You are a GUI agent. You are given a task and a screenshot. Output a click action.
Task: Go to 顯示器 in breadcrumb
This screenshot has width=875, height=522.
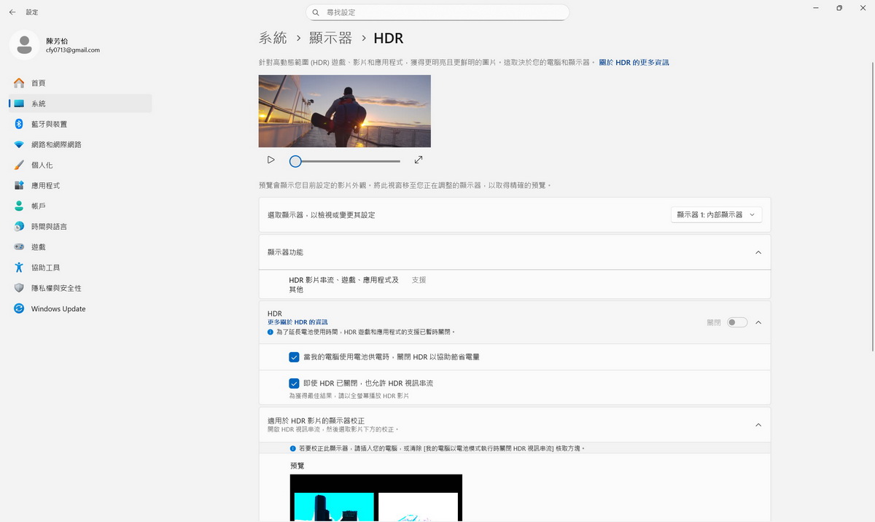pyautogui.click(x=330, y=39)
